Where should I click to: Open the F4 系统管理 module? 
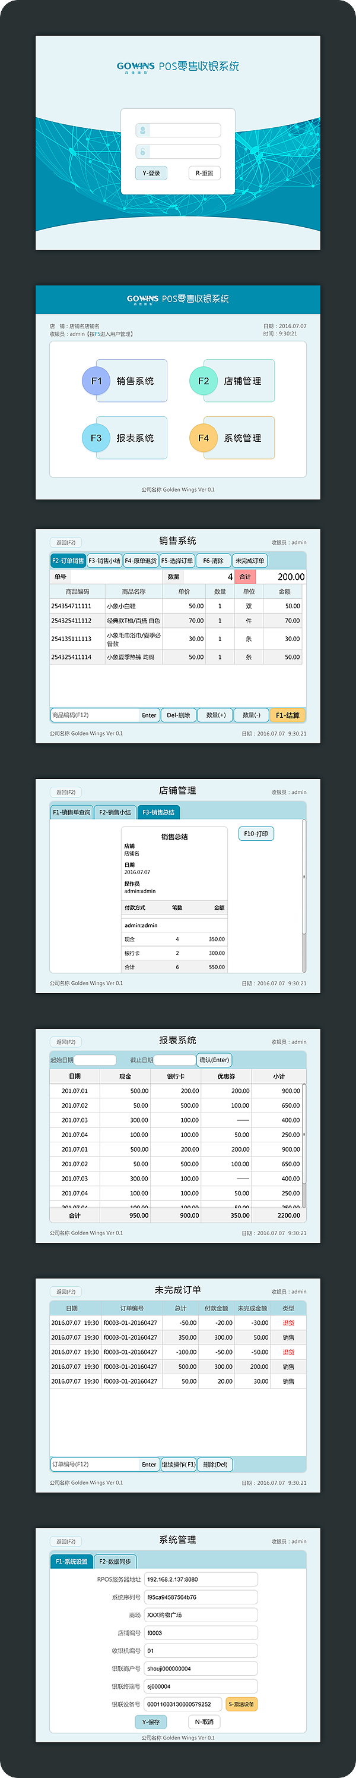tap(232, 438)
